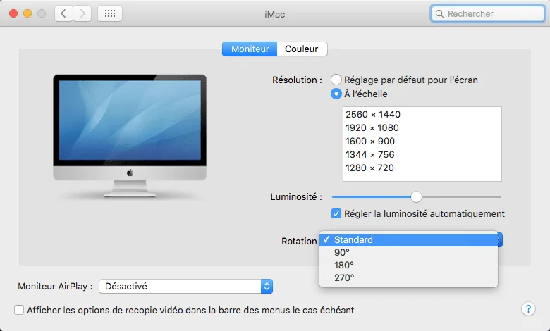Select 180° rotation option

click(x=408, y=265)
